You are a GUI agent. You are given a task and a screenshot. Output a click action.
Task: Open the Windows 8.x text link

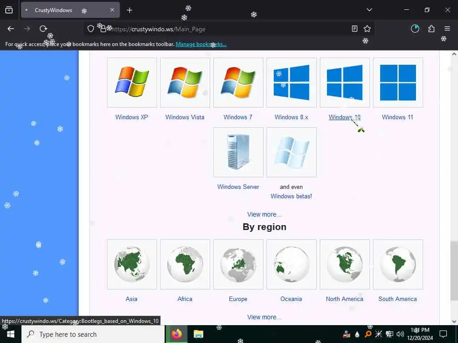(291, 117)
